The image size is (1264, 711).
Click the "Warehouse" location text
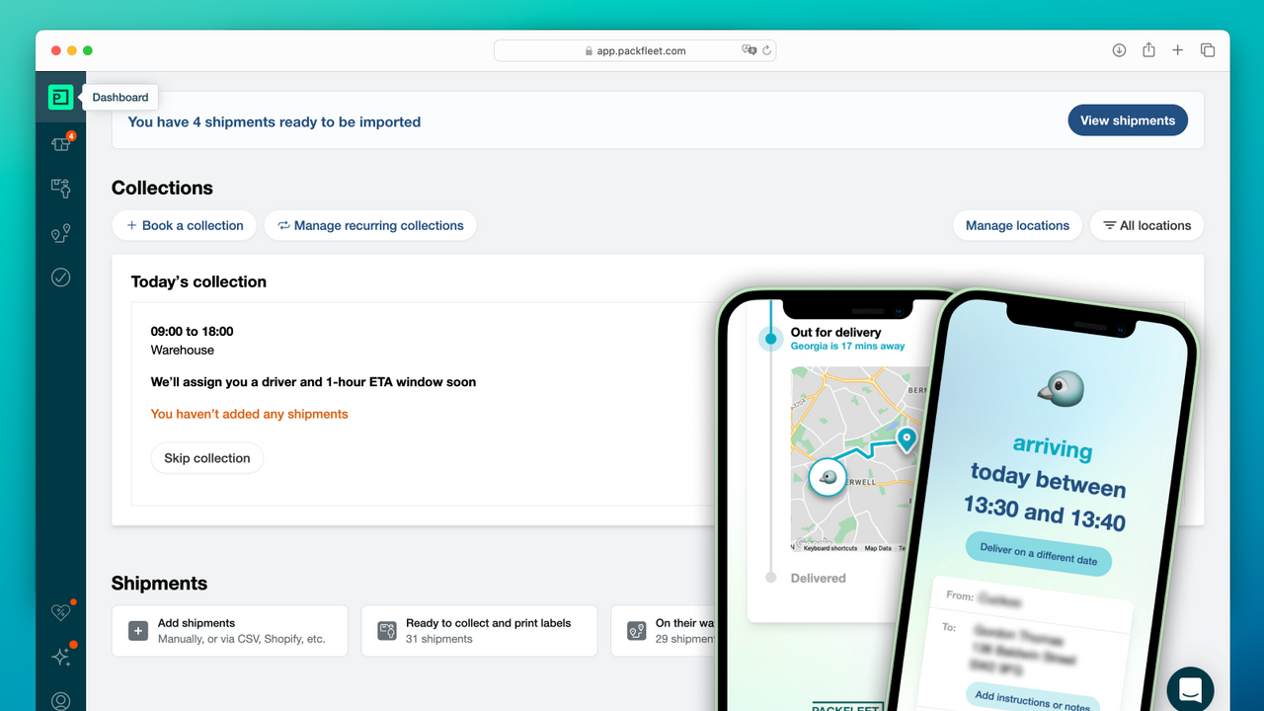(x=183, y=351)
